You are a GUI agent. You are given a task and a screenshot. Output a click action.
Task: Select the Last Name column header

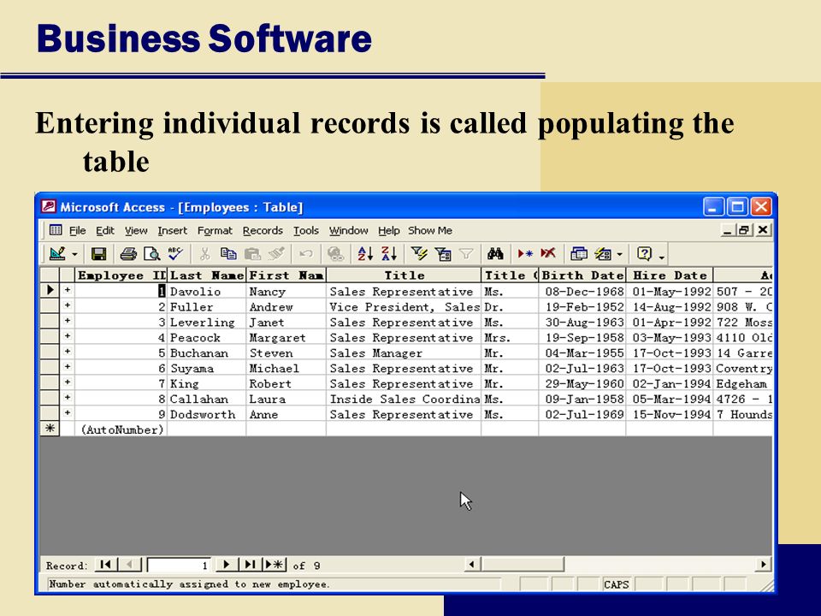point(207,275)
